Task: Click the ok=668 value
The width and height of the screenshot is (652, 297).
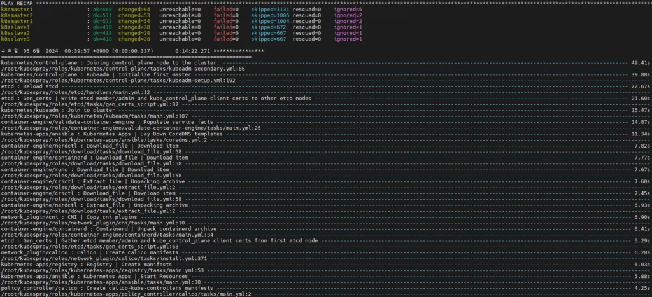Action: (x=103, y=9)
